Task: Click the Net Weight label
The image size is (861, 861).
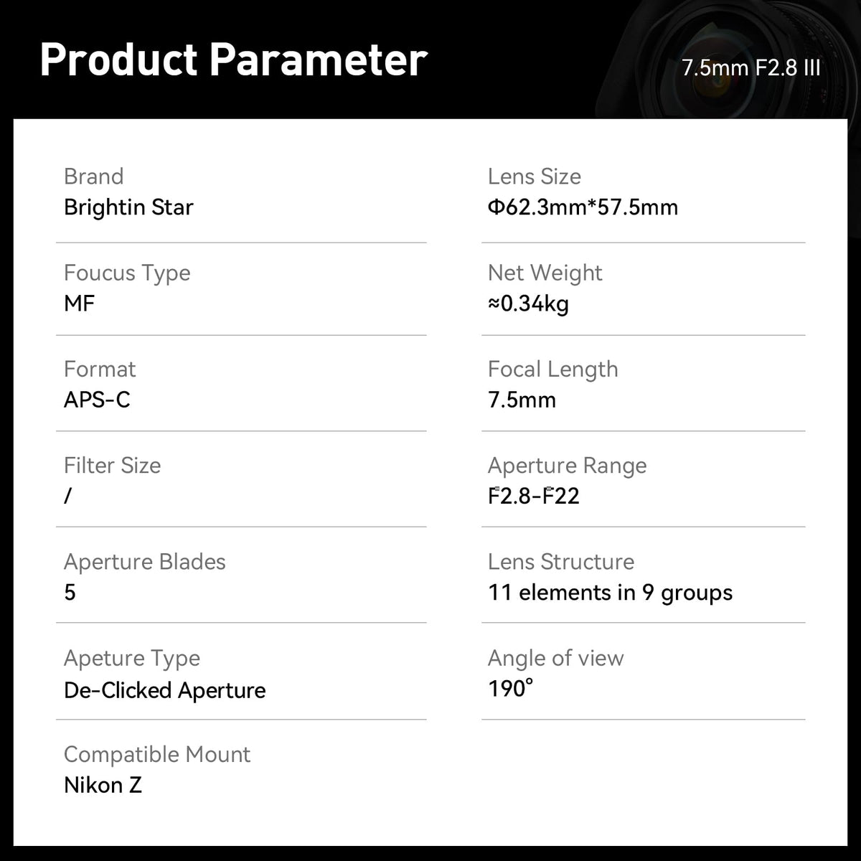Action: pyautogui.click(x=545, y=273)
